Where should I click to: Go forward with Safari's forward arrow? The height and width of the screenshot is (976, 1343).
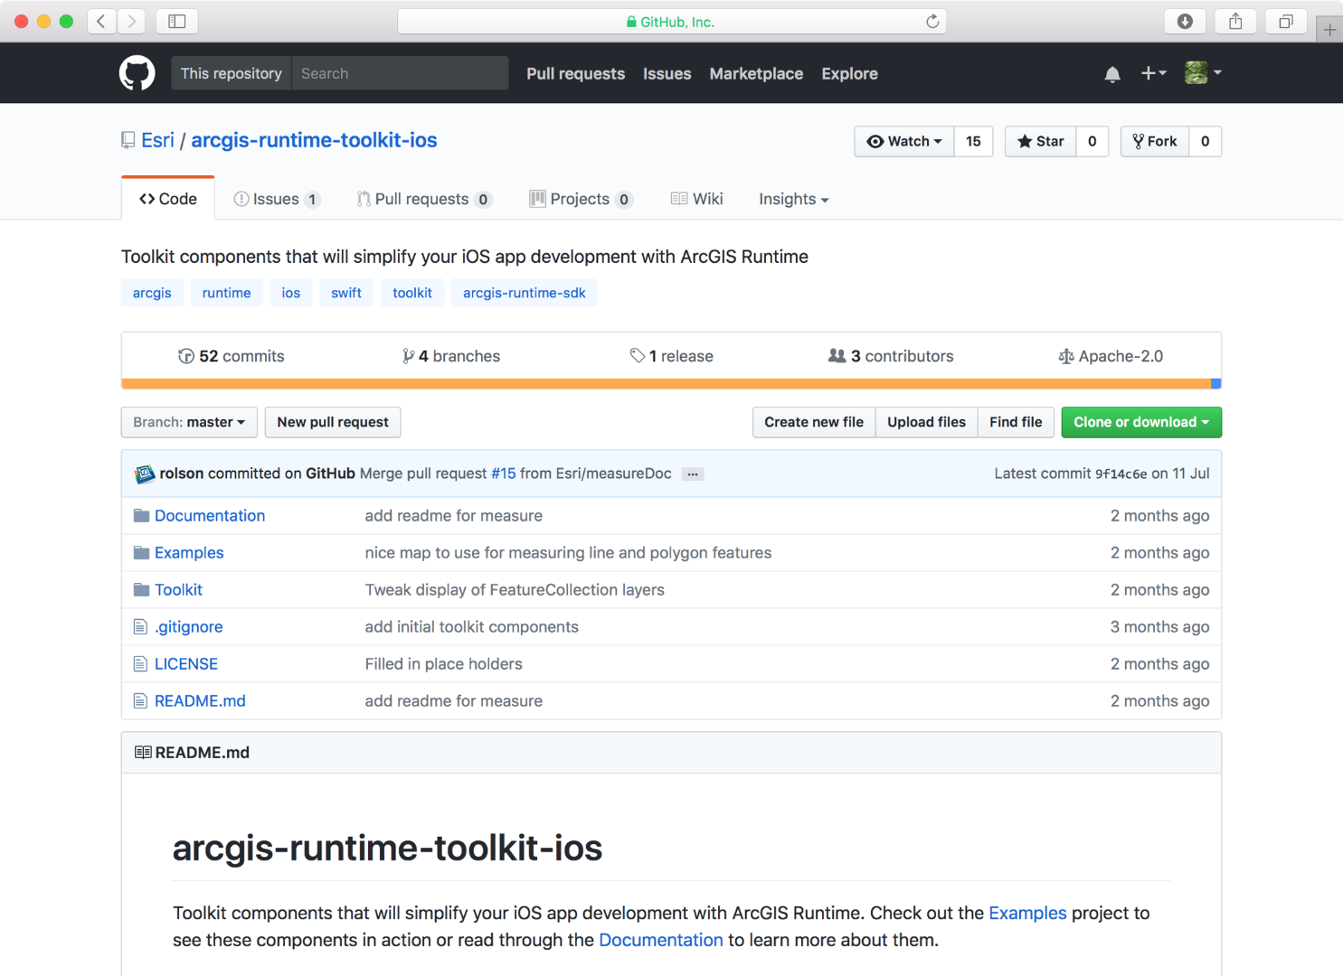(131, 21)
